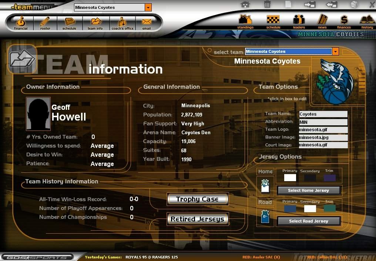Viewport: 376px width, 261px height.
Task: Open the league news icon
Action: point(322,21)
